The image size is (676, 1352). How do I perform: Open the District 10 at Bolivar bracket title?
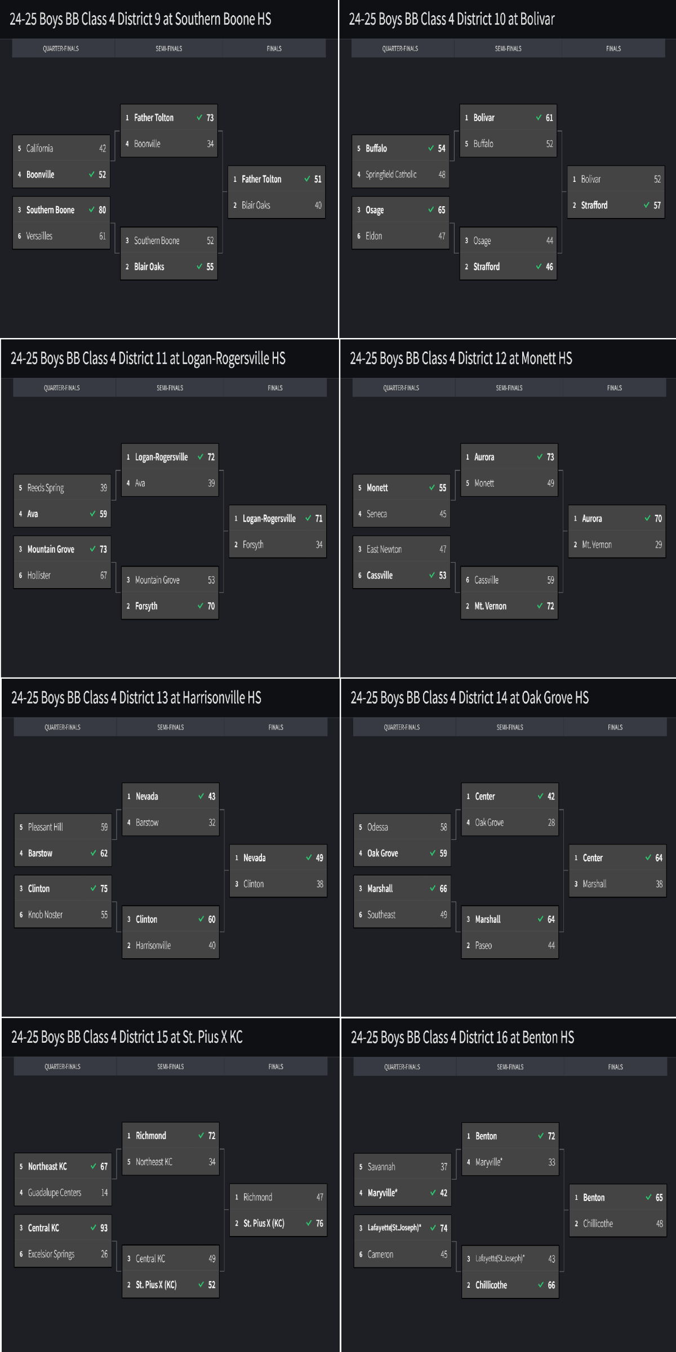point(452,19)
